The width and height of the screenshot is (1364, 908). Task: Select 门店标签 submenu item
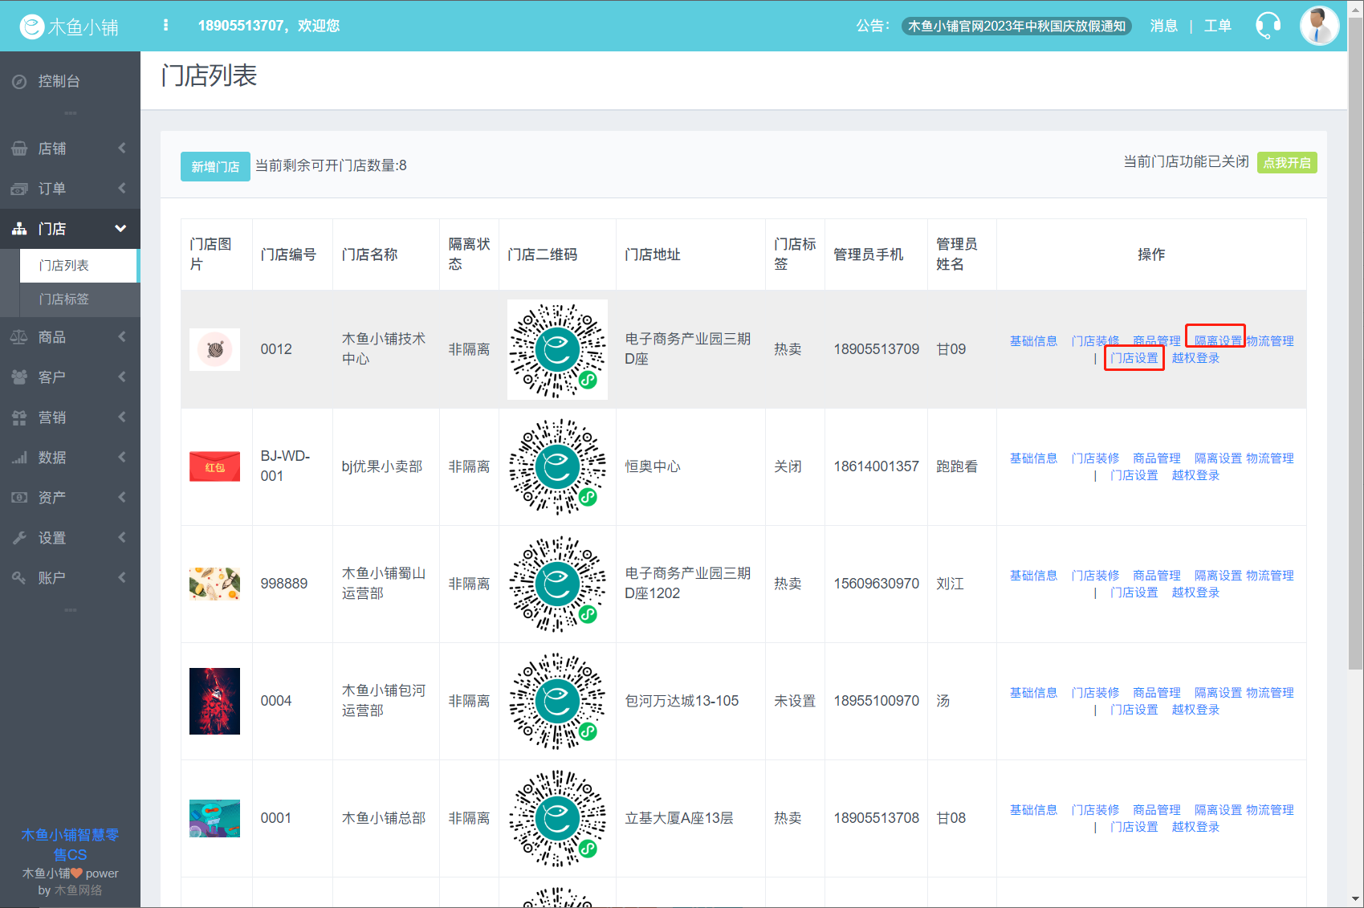pos(79,299)
